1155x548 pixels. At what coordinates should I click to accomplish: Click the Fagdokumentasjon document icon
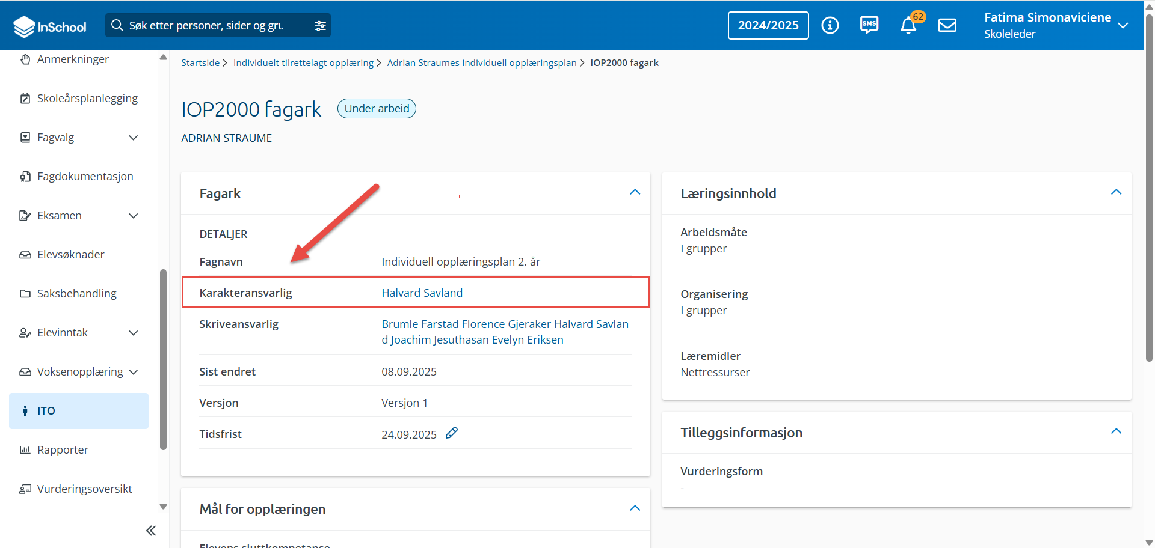[25, 176]
